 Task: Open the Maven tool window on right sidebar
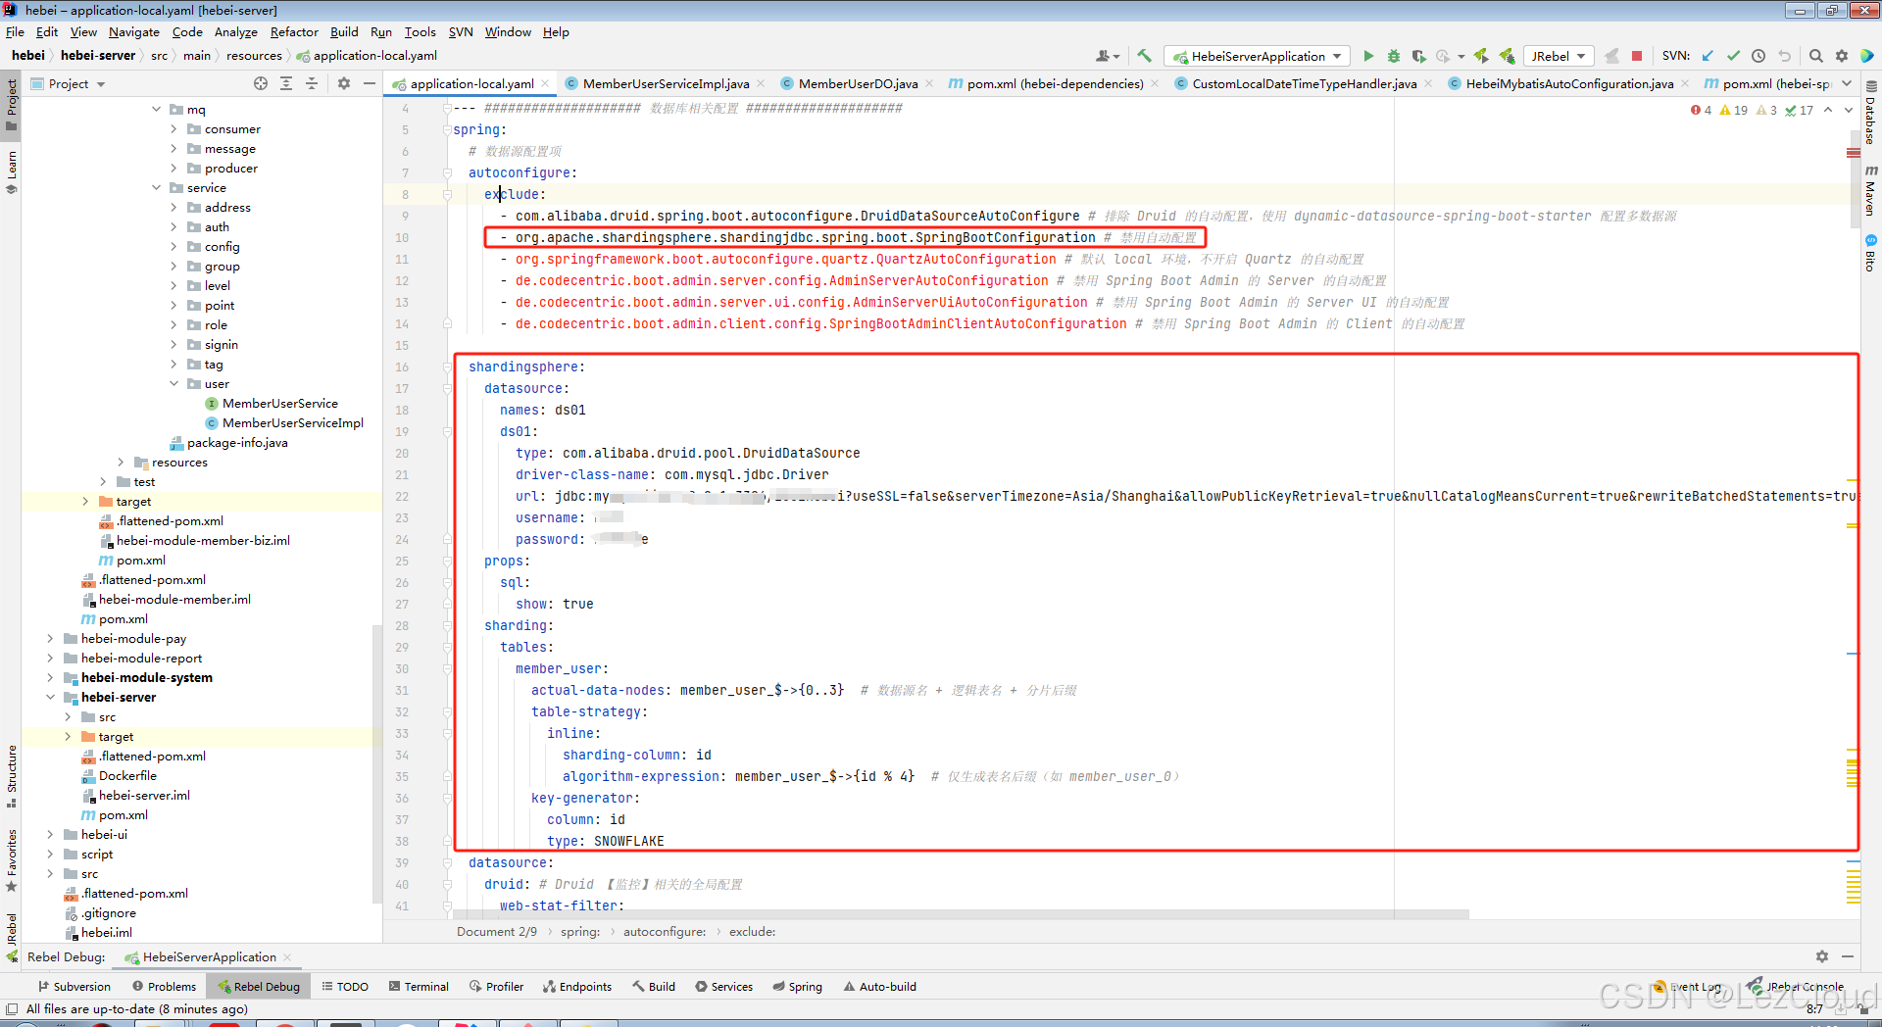tap(1872, 192)
